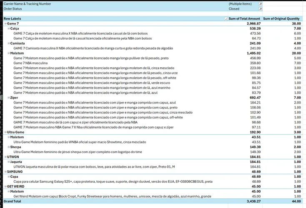Click the Grand Total amount 3,438.27
This screenshot has height=208, width=306.
[253, 201]
